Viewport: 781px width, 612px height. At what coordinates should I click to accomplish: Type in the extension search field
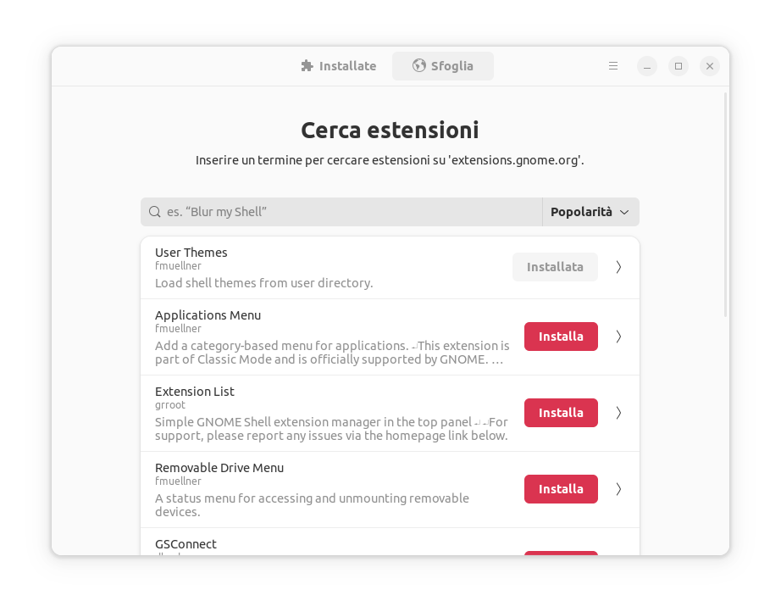tap(347, 212)
